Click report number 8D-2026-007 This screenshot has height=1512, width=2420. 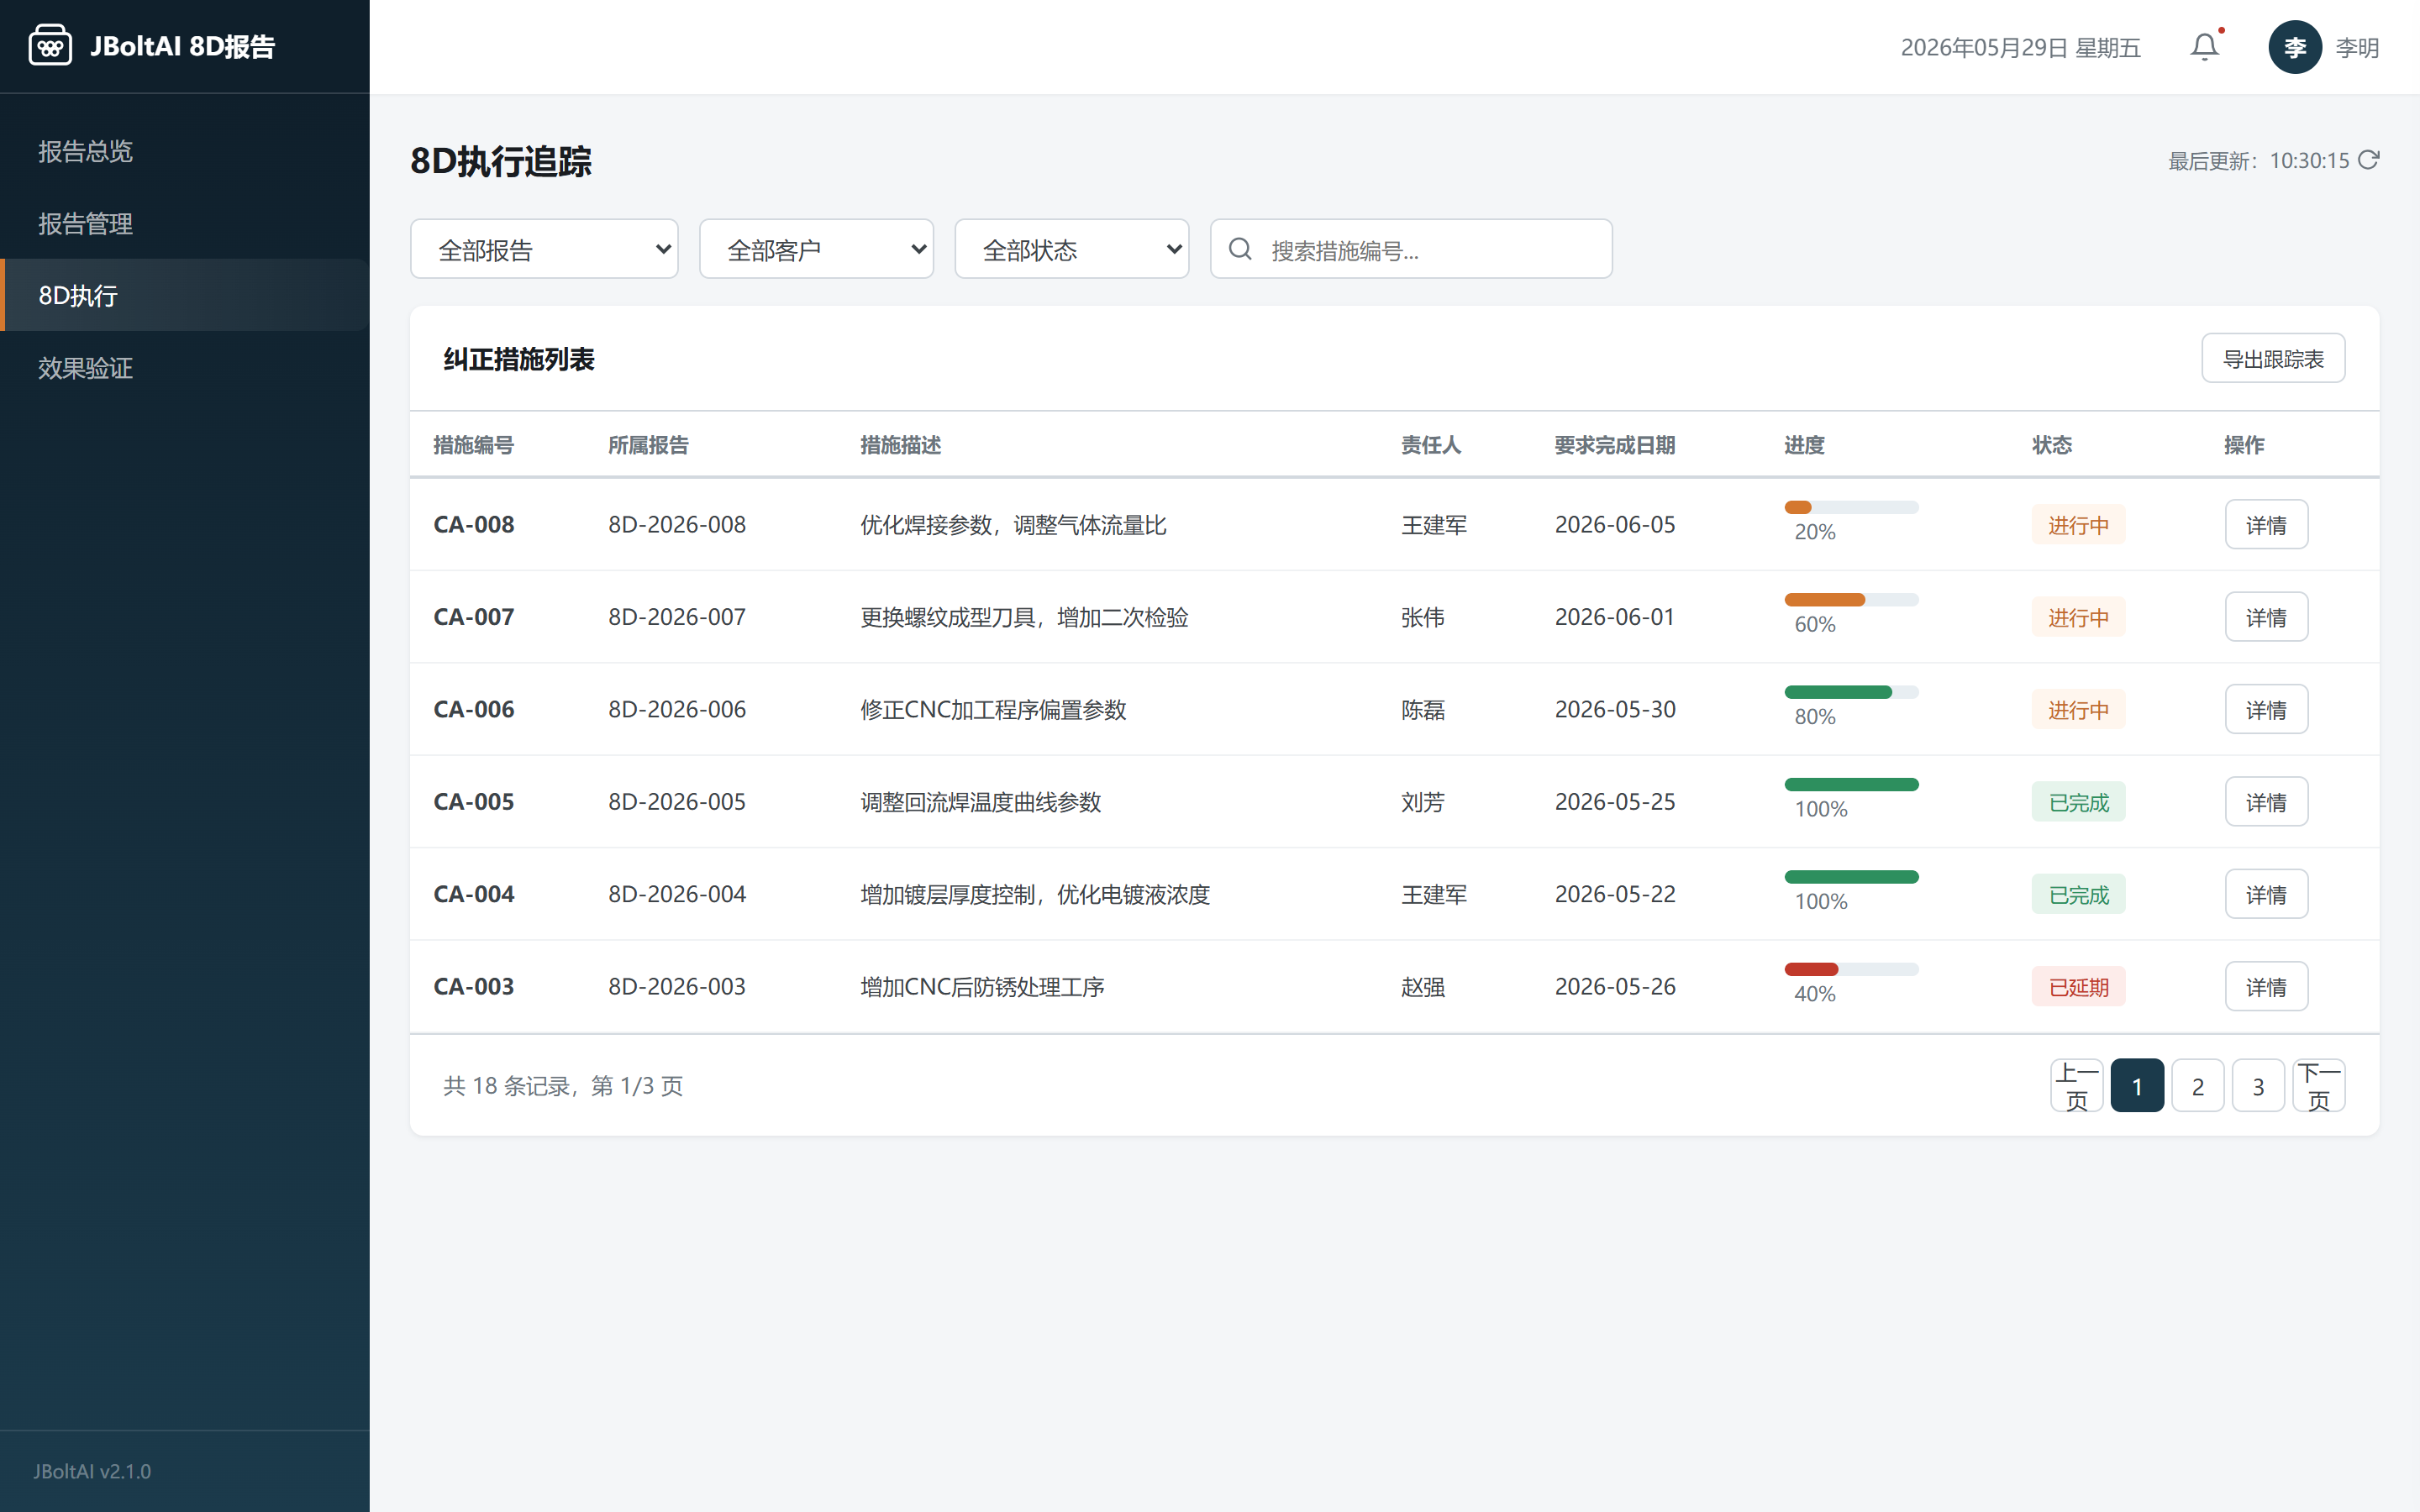pyautogui.click(x=677, y=617)
